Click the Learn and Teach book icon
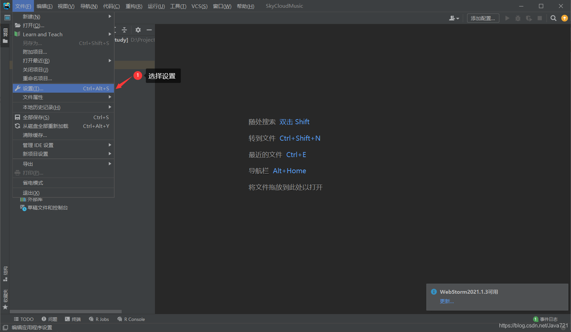This screenshot has width=571, height=332. 17,34
